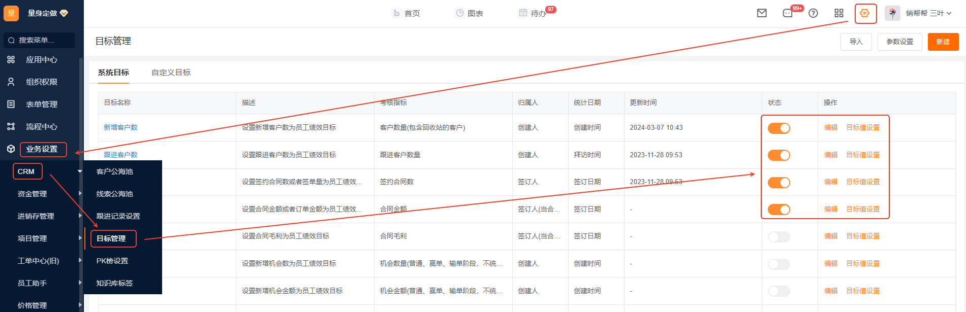Click the orange 新建 button

pos(943,42)
